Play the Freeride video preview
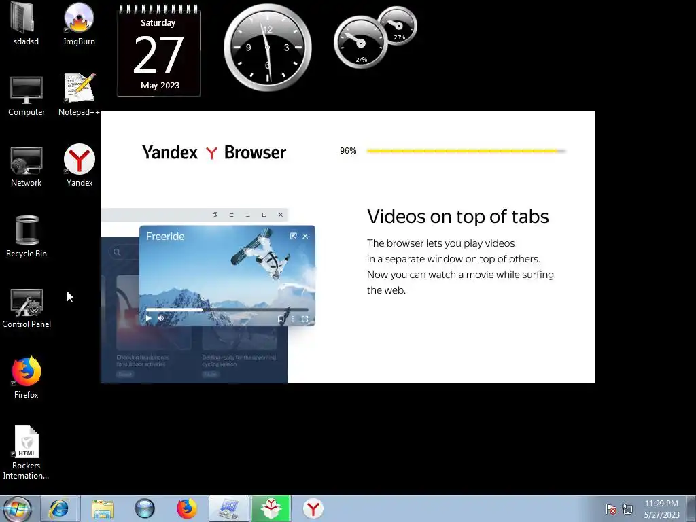This screenshot has height=522, width=696. (149, 318)
